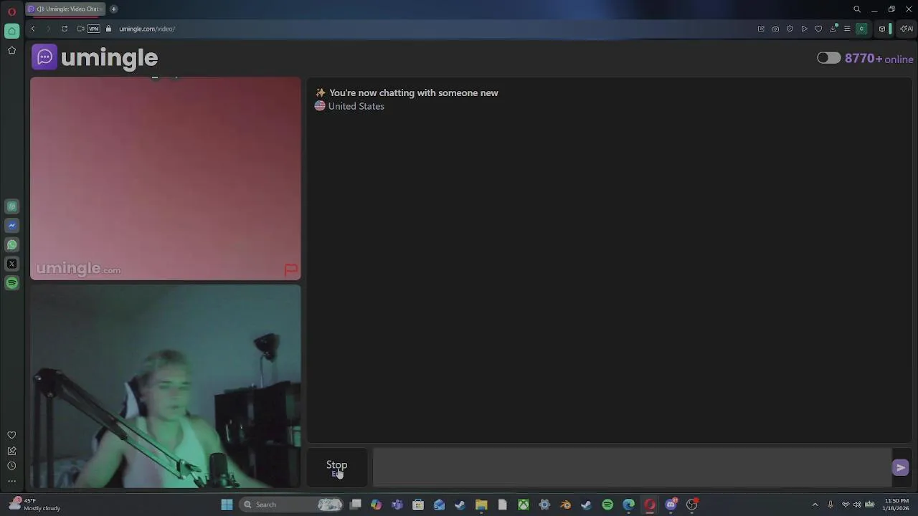
Task: Open the sidebar pinboards edit icon
Action: pos(11,451)
